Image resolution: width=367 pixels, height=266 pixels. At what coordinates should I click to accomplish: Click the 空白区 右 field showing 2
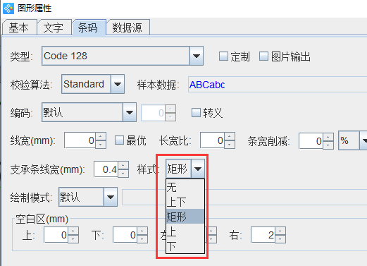(263, 235)
